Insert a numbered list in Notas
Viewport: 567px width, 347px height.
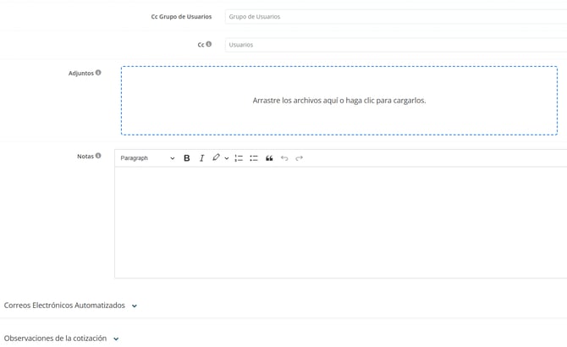click(239, 158)
